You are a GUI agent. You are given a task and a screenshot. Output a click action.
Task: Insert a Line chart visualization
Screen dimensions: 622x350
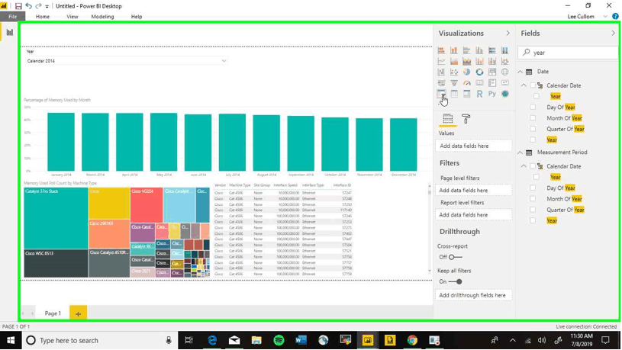[x=441, y=61]
